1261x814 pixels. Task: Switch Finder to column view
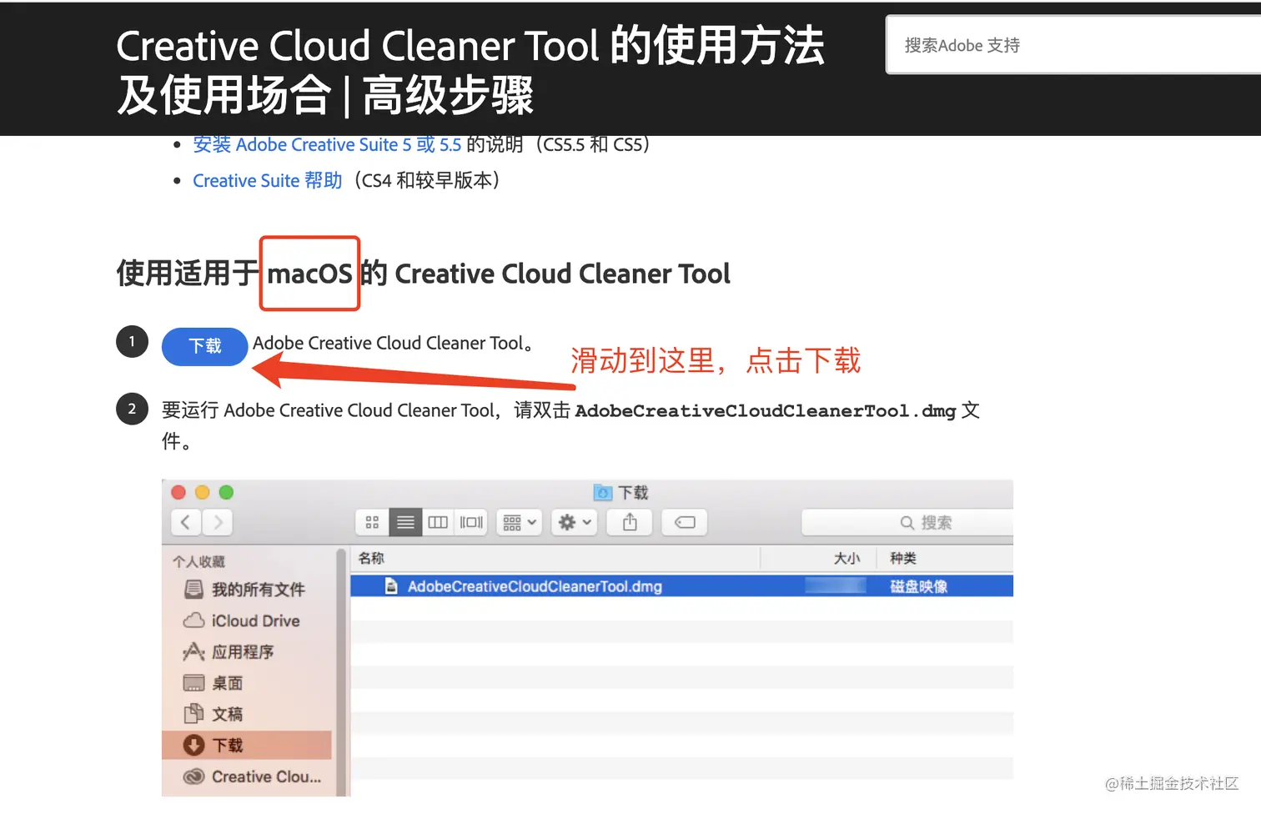[x=438, y=522]
